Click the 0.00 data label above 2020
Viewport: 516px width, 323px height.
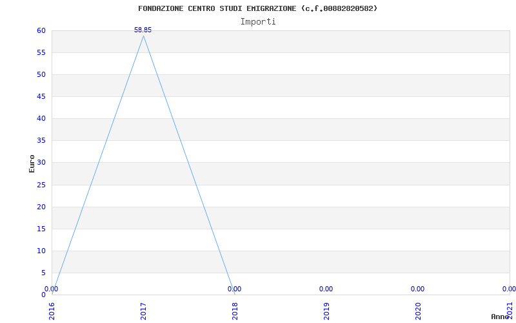pos(417,289)
